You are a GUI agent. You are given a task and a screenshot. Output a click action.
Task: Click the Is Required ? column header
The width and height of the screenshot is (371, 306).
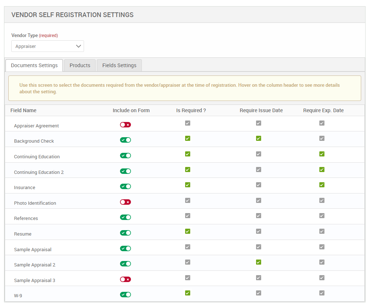(191, 110)
